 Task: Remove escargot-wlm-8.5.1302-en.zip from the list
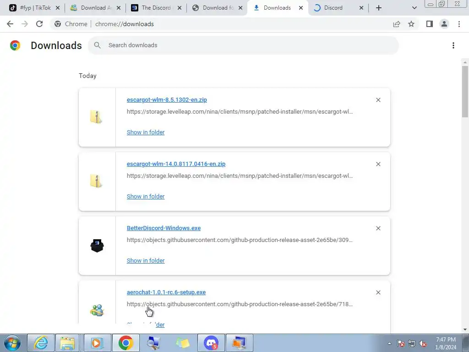pyautogui.click(x=378, y=100)
